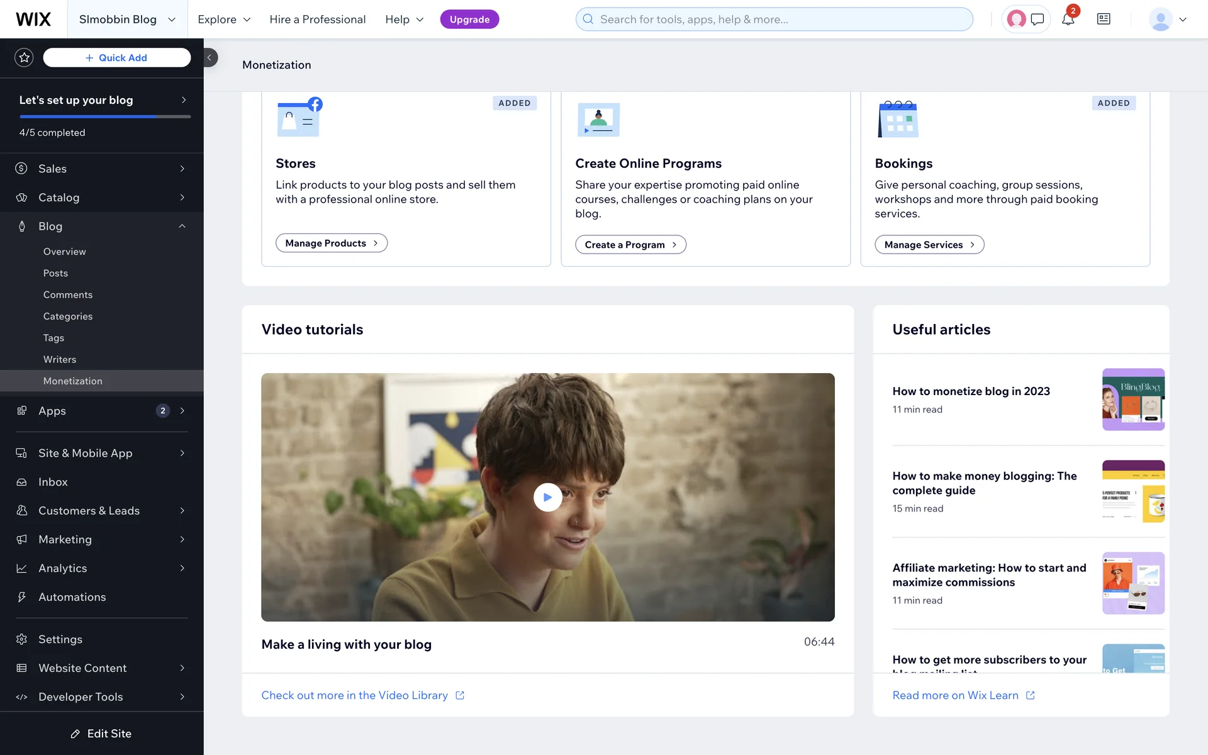Screen dimensions: 1208x755
Task: Collapse the sidebar with arrow button
Action: pyautogui.click(x=210, y=58)
